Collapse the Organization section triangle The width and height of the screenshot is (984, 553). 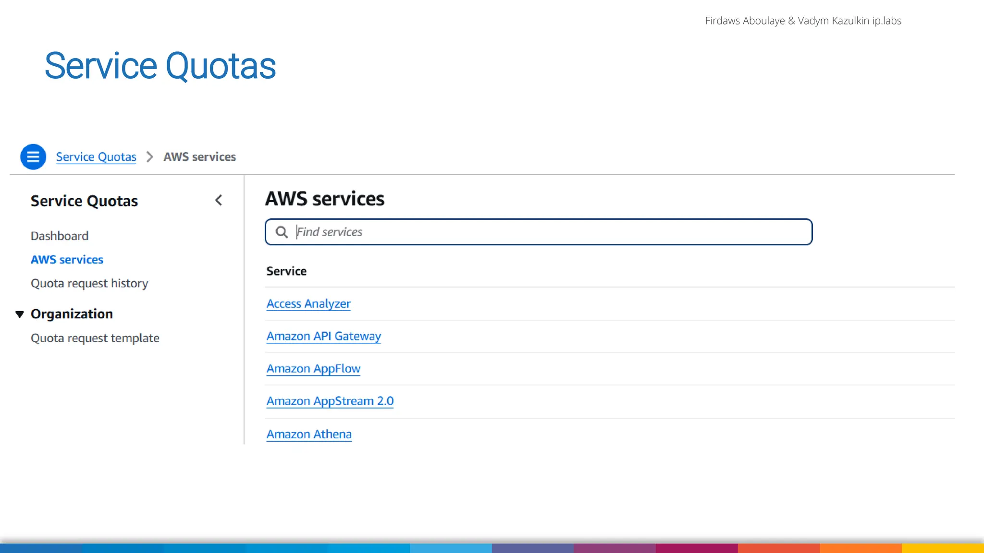pyautogui.click(x=20, y=314)
